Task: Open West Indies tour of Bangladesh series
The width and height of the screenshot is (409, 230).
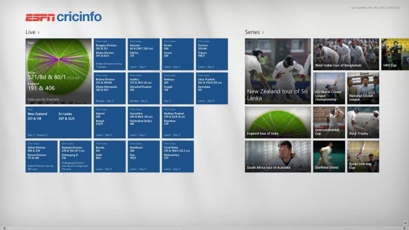Action: pyautogui.click(x=346, y=55)
